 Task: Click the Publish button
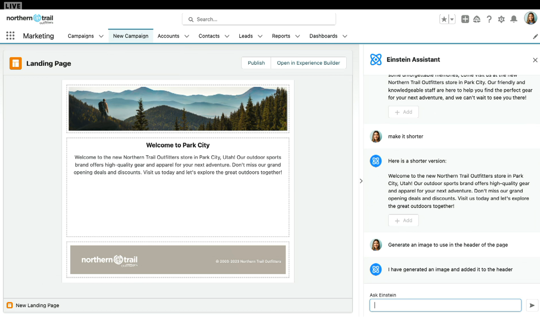(x=256, y=63)
